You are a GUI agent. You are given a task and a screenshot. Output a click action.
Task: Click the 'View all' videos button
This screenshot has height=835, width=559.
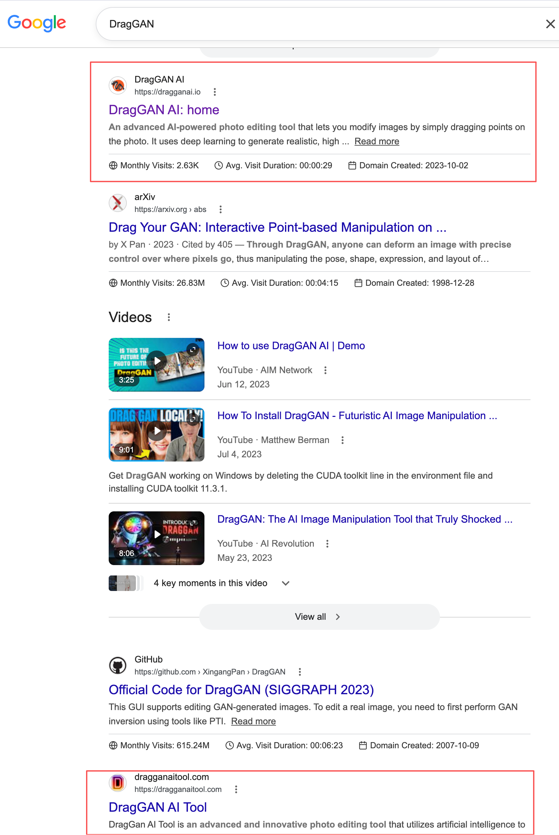(319, 617)
